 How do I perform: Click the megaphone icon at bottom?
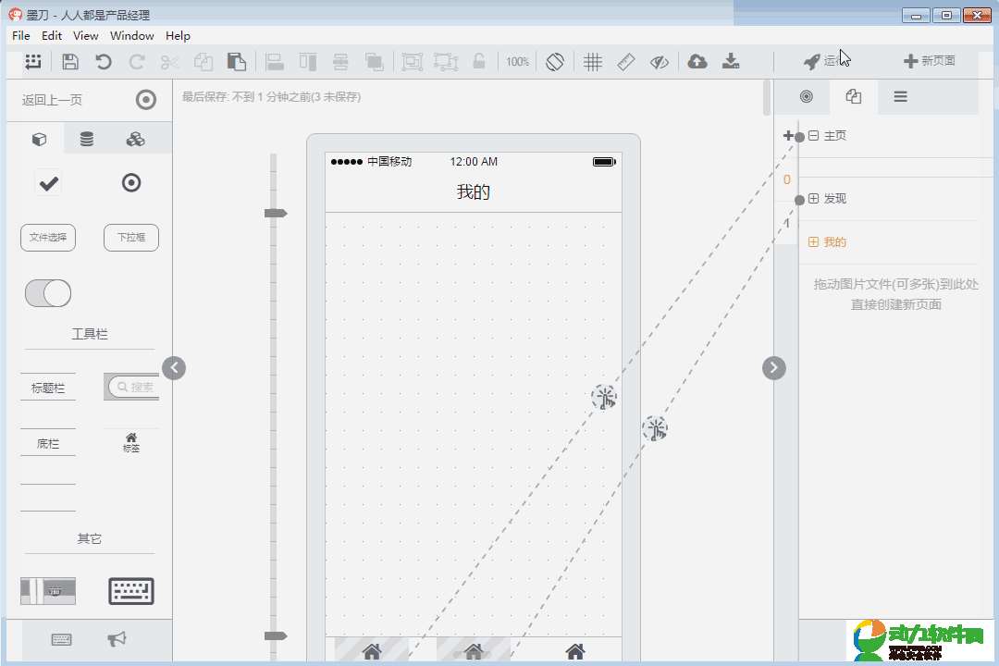click(117, 638)
